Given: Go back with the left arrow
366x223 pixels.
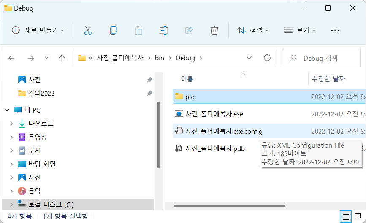Looking at the screenshot, I should 11,58.
